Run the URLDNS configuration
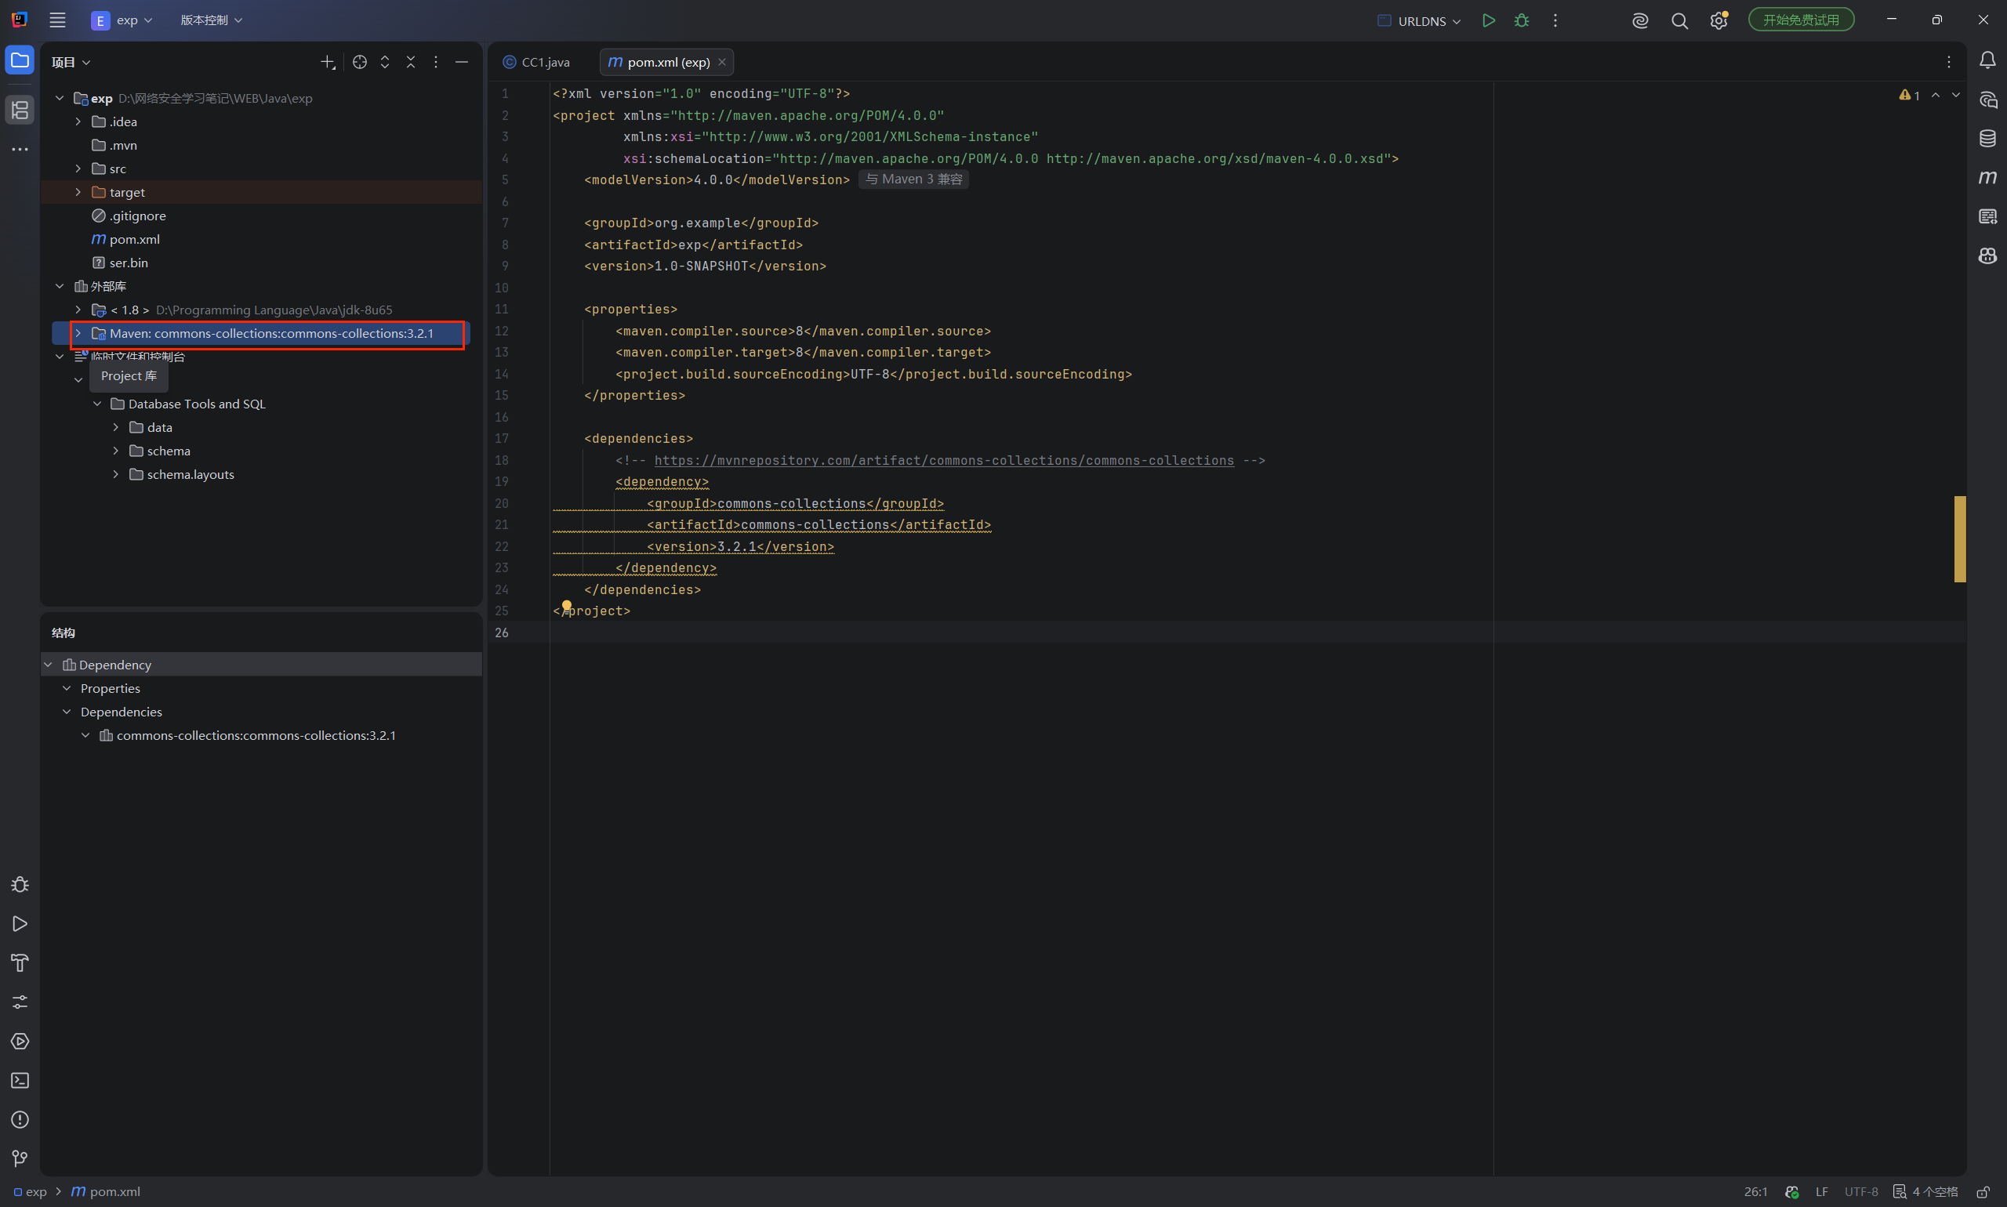This screenshot has width=2007, height=1207. (x=1488, y=20)
